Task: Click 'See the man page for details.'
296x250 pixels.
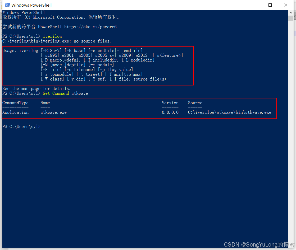Action: [x=36, y=88]
